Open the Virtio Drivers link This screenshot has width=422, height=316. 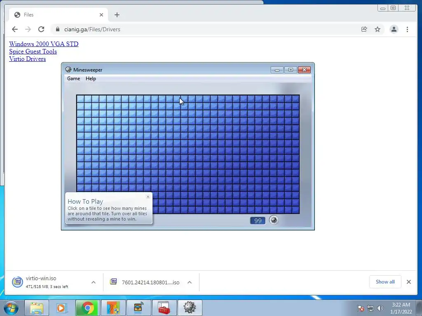pyautogui.click(x=28, y=59)
